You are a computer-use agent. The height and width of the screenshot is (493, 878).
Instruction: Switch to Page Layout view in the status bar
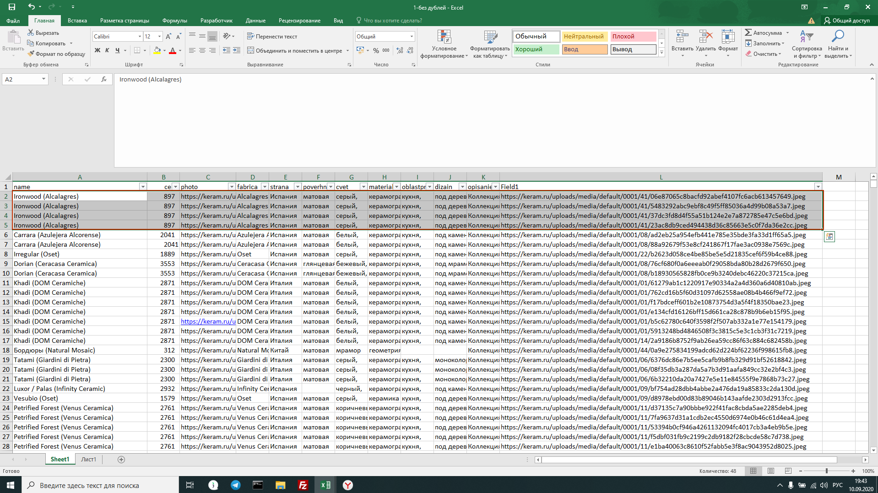tap(771, 471)
